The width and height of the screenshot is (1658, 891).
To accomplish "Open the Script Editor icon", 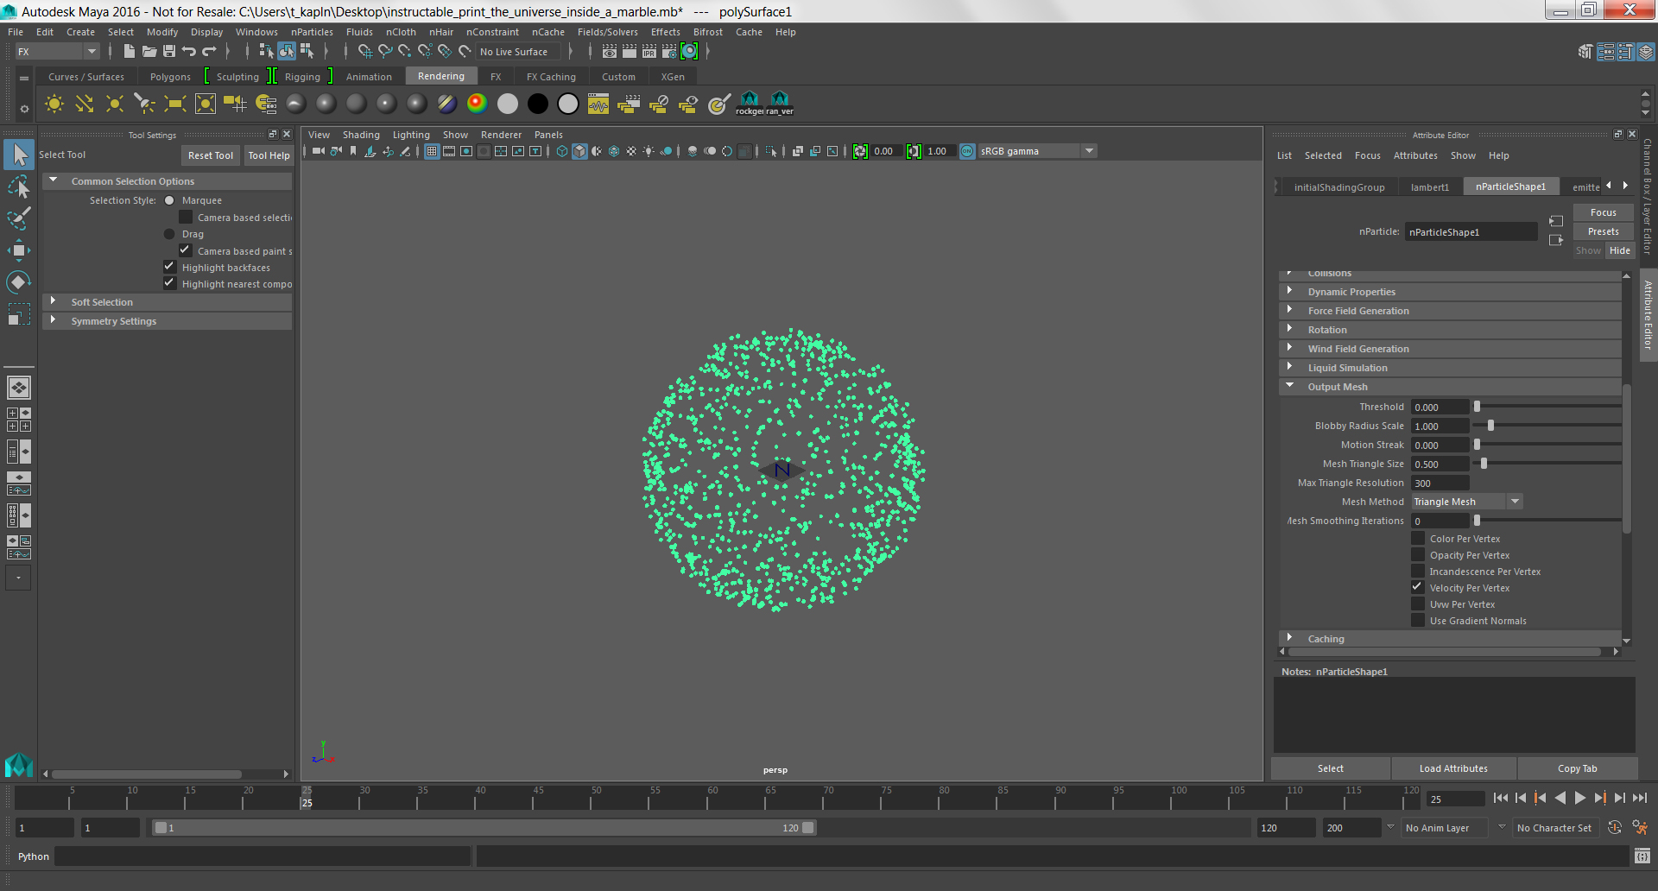I will [x=1642, y=856].
